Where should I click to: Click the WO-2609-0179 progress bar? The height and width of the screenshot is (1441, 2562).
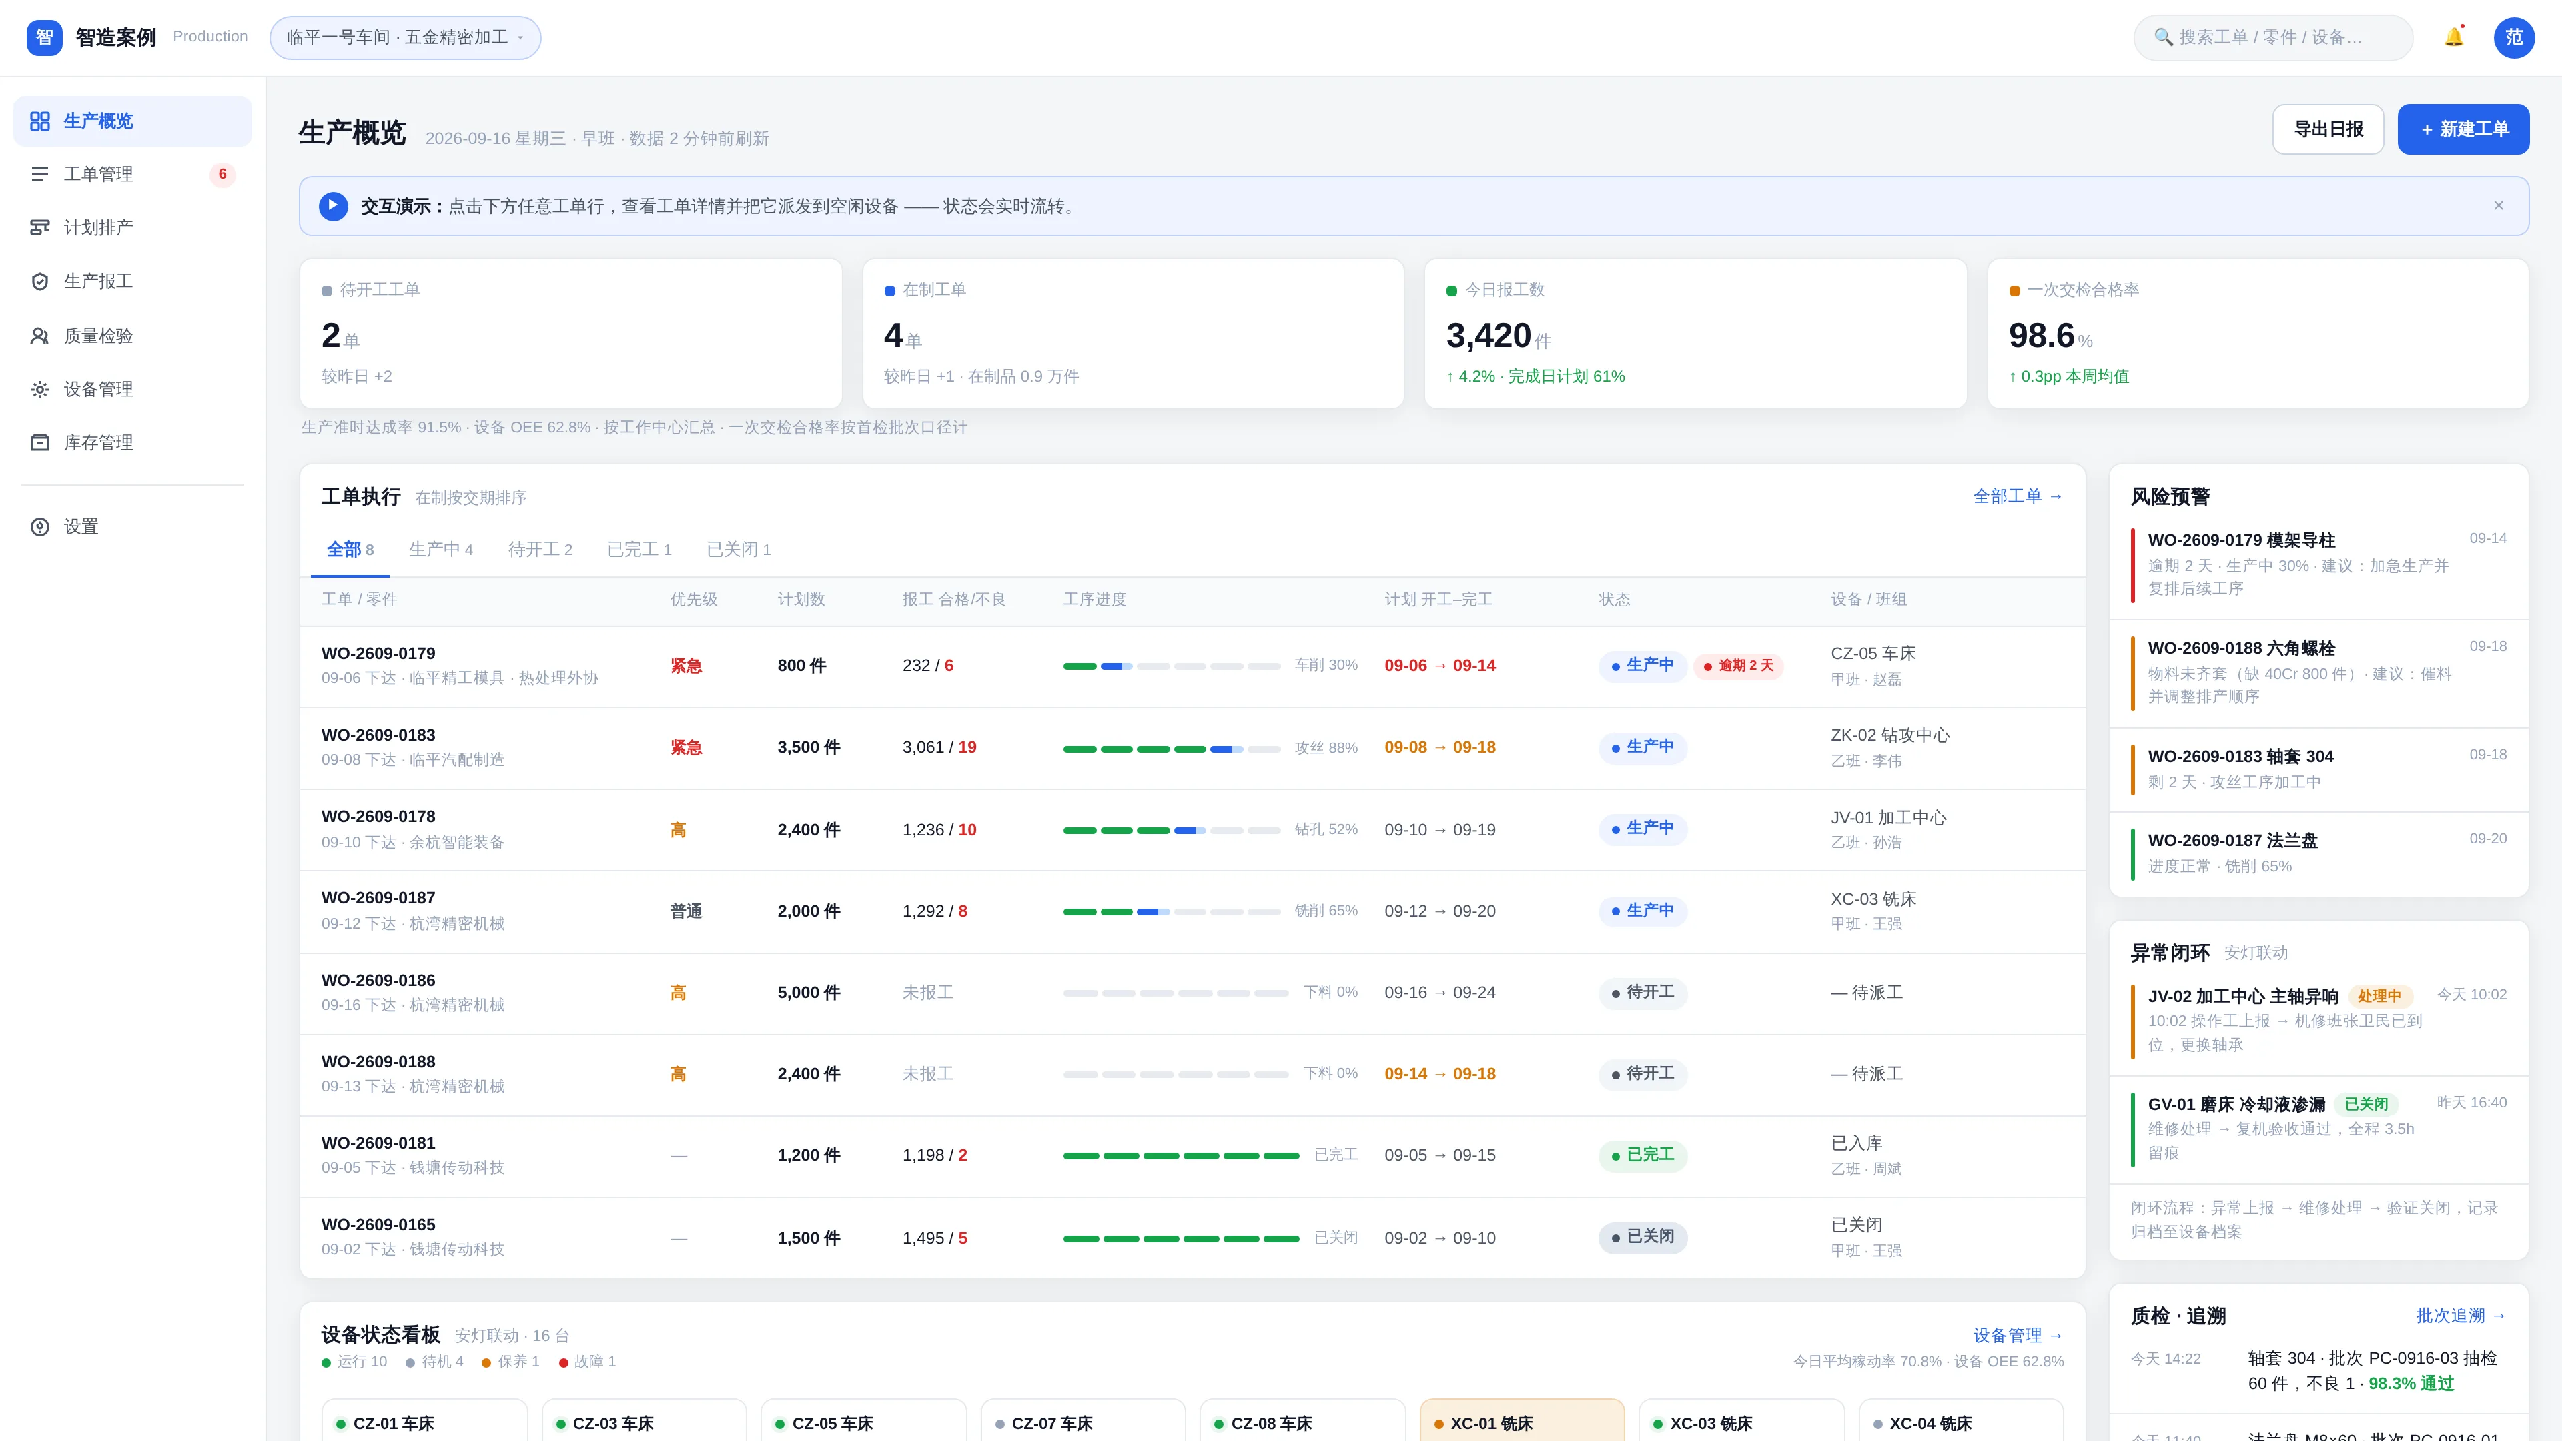pyautogui.click(x=1172, y=666)
